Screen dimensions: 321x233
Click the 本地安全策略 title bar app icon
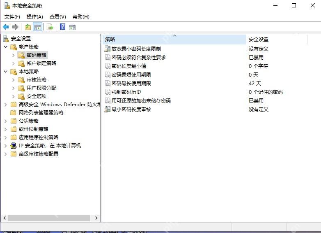coord(7,5)
